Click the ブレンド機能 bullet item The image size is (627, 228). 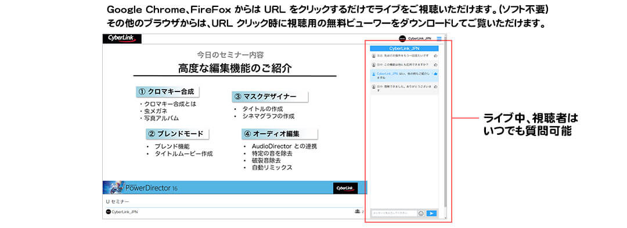[172, 146]
